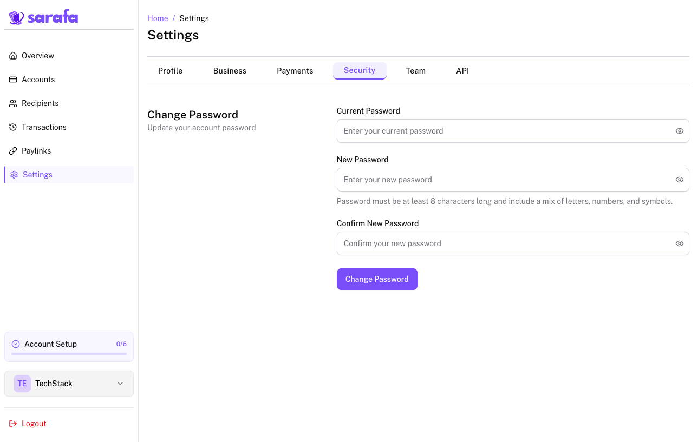Image resolution: width=698 pixels, height=442 pixels.
Task: Click the Confirm New Password label
Action: click(377, 223)
